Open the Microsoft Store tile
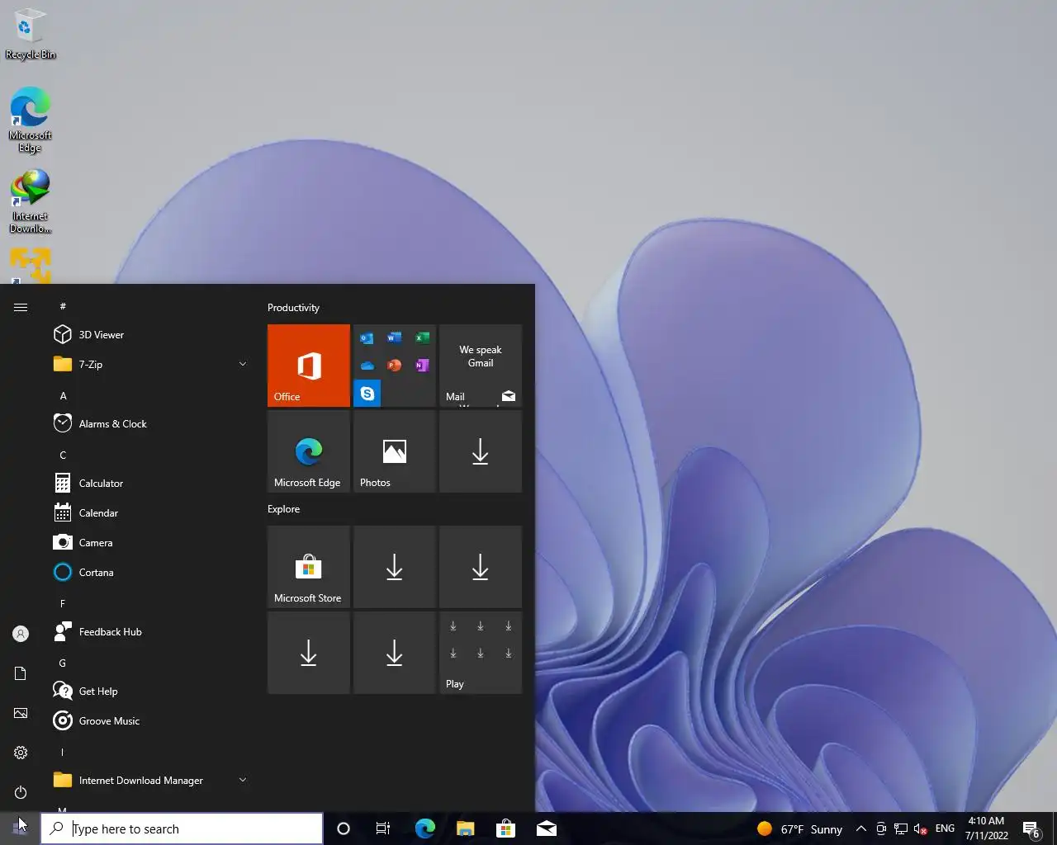 309,567
